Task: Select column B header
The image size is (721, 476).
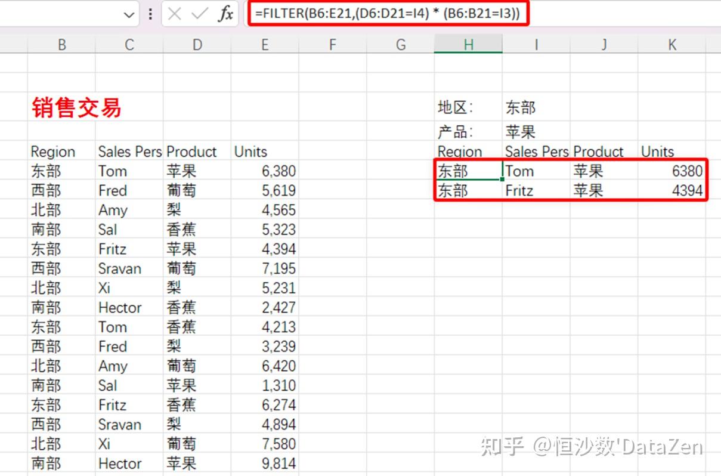Action: click(61, 45)
